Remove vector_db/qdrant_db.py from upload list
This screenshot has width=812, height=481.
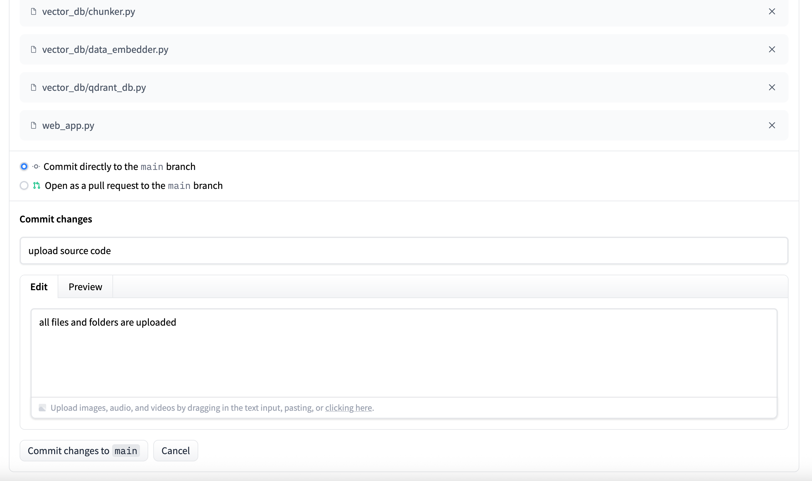[772, 87]
